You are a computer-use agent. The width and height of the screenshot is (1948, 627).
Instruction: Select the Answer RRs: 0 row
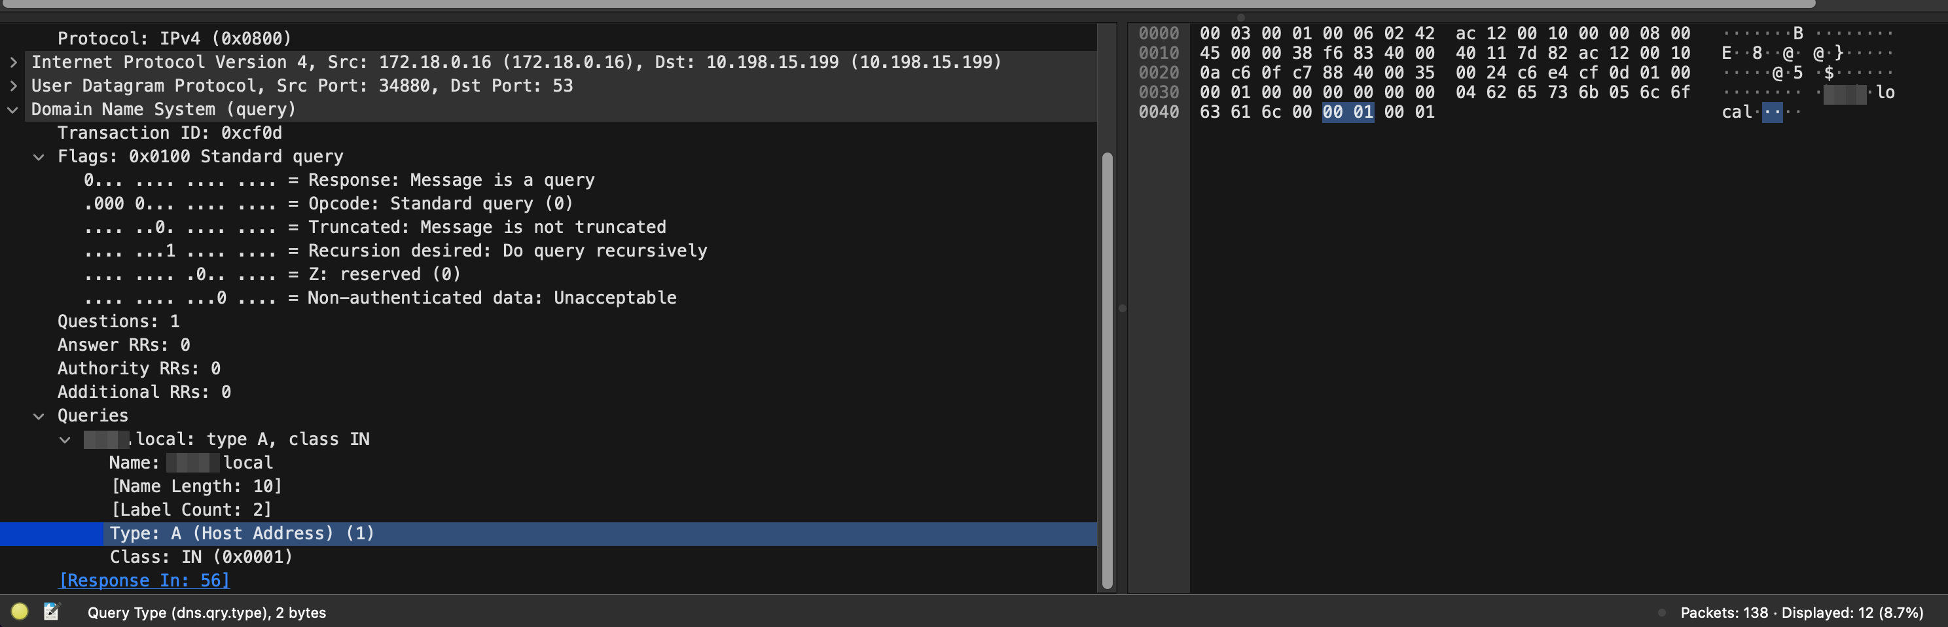549,345
